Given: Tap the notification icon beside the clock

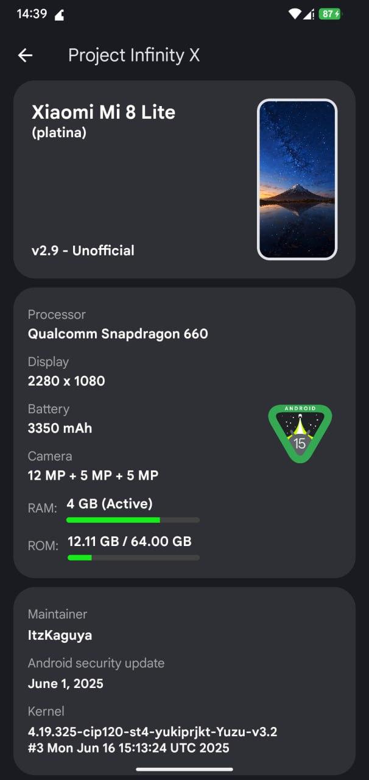Looking at the screenshot, I should pos(60,15).
